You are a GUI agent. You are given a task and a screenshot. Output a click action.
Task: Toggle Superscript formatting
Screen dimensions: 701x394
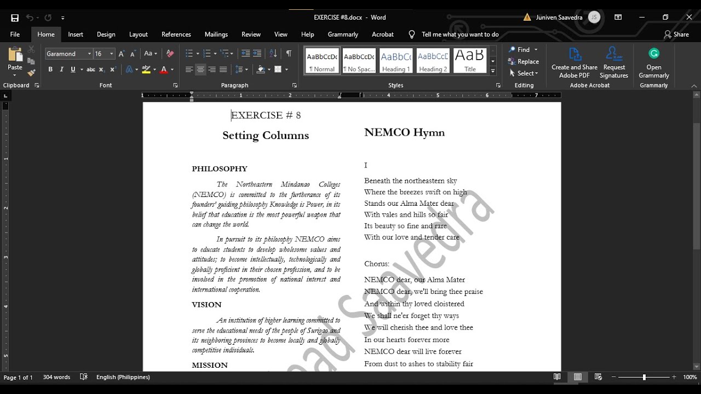coord(113,69)
